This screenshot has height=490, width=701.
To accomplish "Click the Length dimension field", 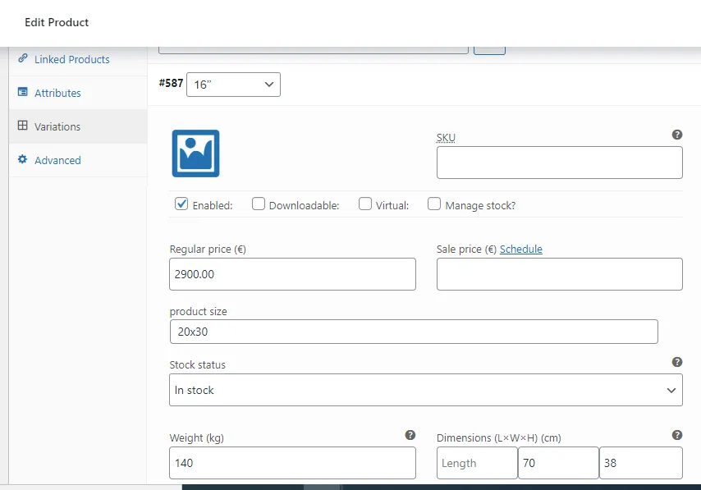I will 477,463.
